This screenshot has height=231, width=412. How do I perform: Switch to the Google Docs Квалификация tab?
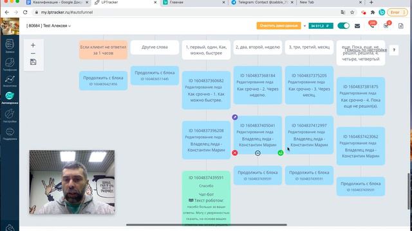[58, 3]
